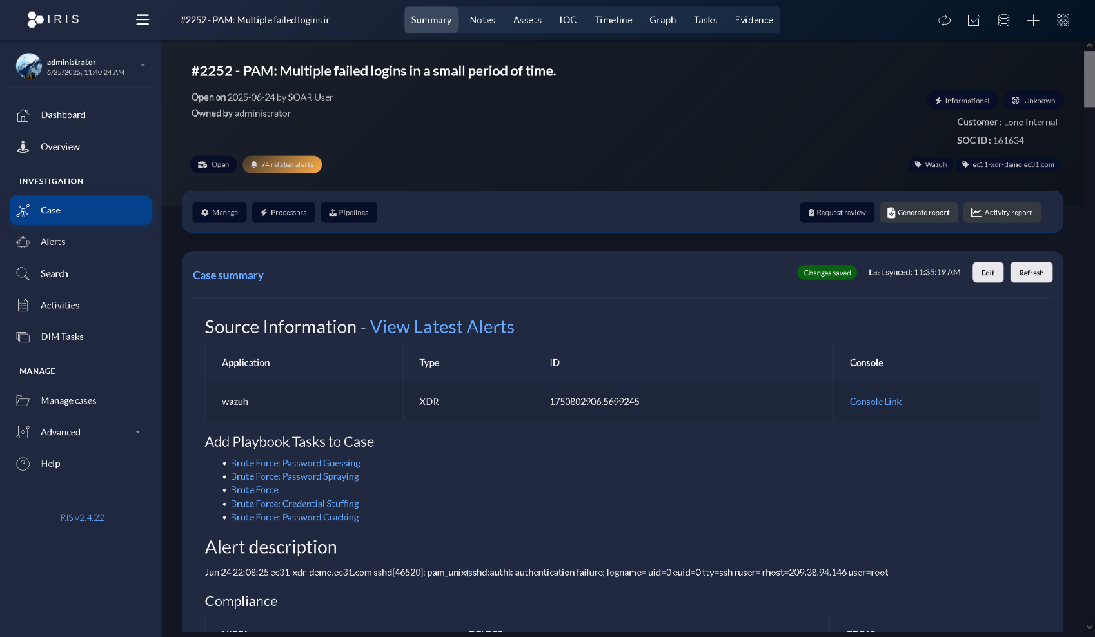The height and width of the screenshot is (637, 1095).
Task: Click the Open status badge
Action: (x=213, y=165)
